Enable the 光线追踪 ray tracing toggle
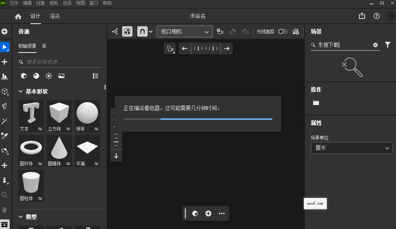The height and width of the screenshot is (229, 396). pyautogui.click(x=283, y=32)
